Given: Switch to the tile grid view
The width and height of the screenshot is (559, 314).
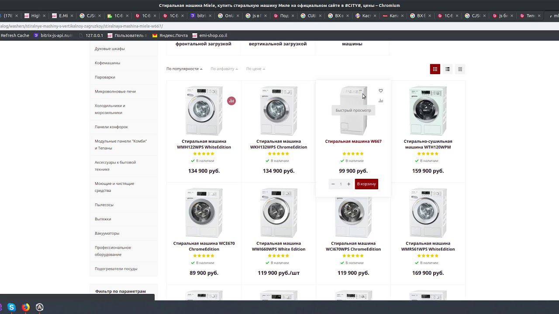Looking at the screenshot, I should (x=435, y=69).
